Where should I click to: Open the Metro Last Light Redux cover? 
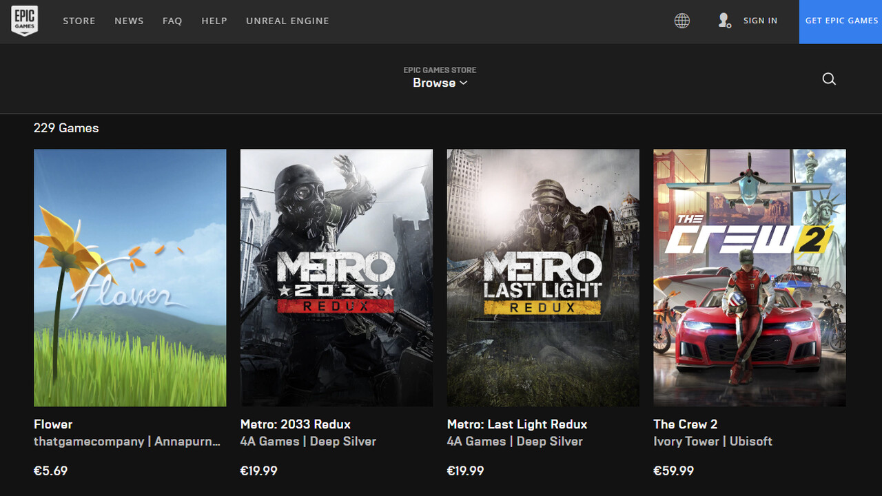coord(543,278)
